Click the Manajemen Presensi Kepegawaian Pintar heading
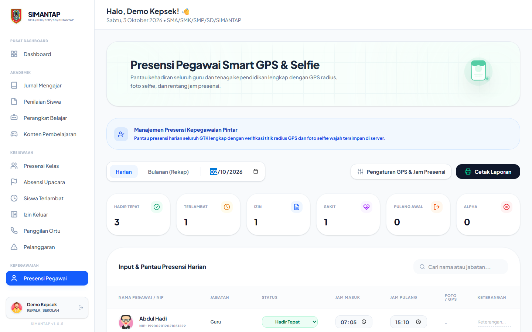Image resolution: width=532 pixels, height=332 pixels. 186,130
